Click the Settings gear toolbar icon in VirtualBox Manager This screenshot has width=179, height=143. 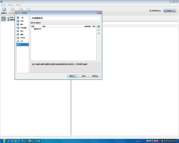tap(12, 9)
